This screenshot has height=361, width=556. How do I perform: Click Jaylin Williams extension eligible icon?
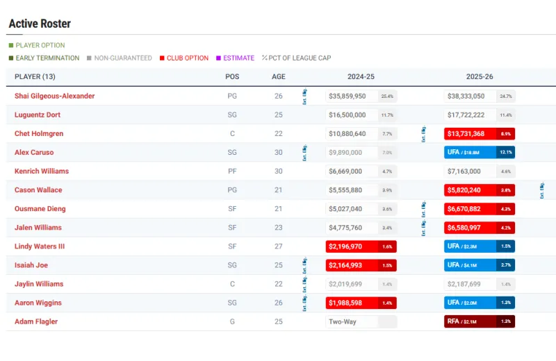(304, 284)
